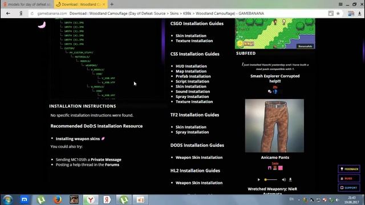Viewport: 365px width, 205px height.
Task: Click the GameBanana banana logo icon
Action: pyautogui.click(x=42, y=24)
